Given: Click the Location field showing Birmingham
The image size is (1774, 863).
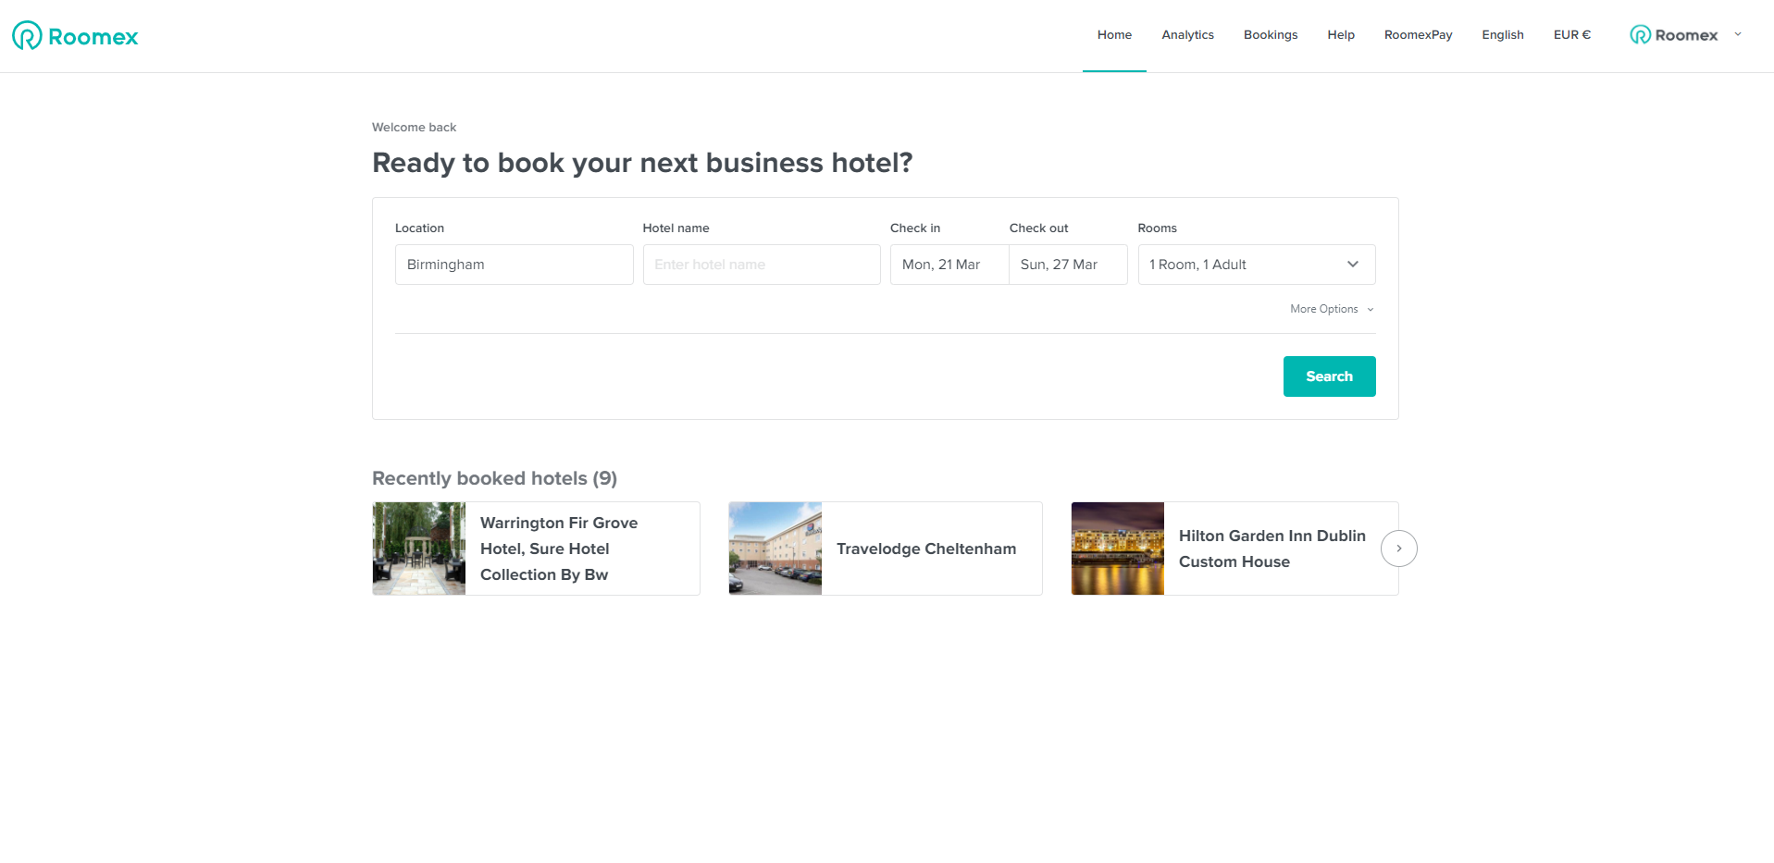Looking at the screenshot, I should [514, 265].
